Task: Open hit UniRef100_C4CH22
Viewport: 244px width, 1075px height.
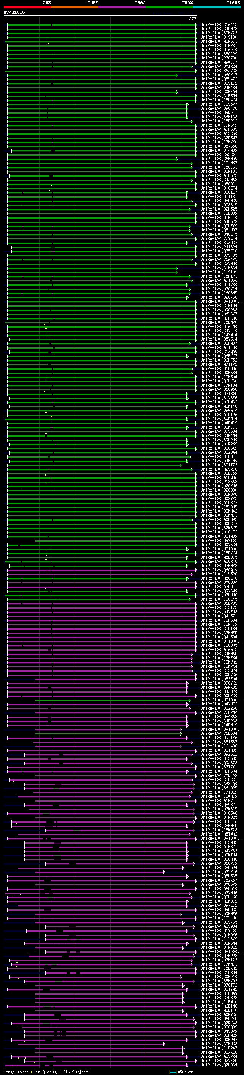Action: [x=219, y=29]
